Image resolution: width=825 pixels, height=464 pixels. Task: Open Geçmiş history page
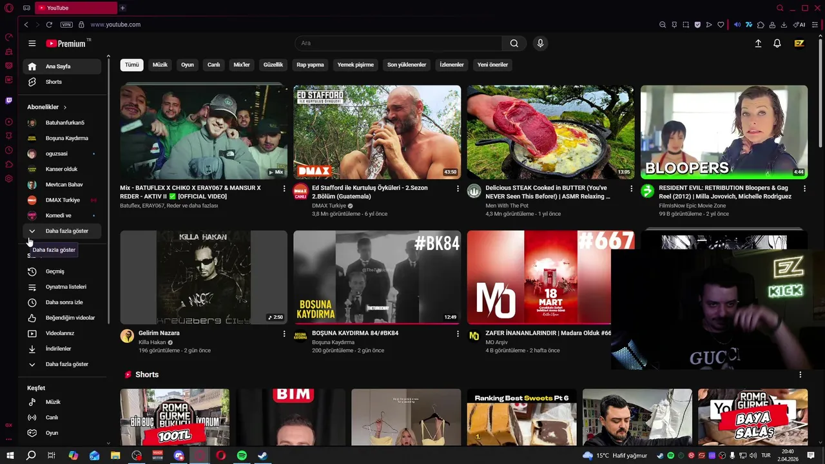[62, 271]
